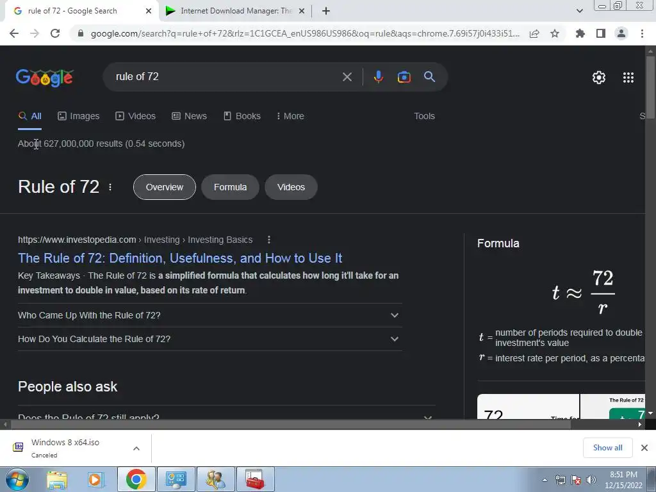Open the Action Center flag icon
The height and width of the screenshot is (492, 656).
click(576, 480)
